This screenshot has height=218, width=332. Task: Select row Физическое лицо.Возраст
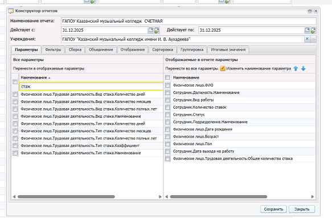point(240,137)
